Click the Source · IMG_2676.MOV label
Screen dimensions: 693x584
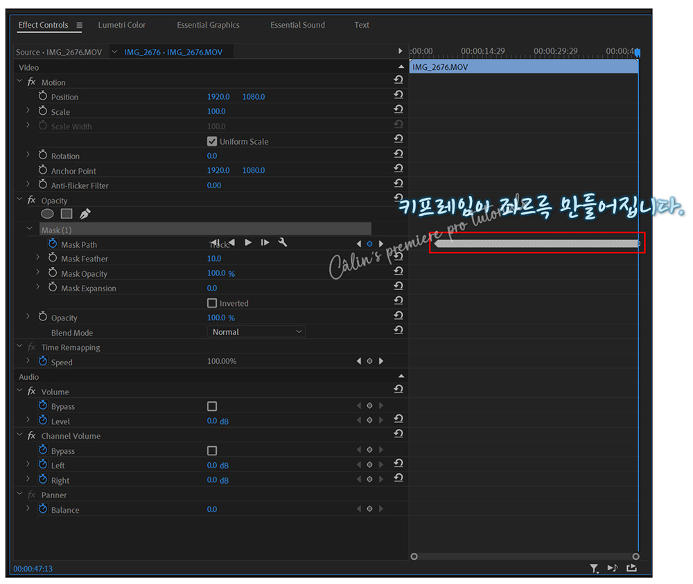(59, 52)
